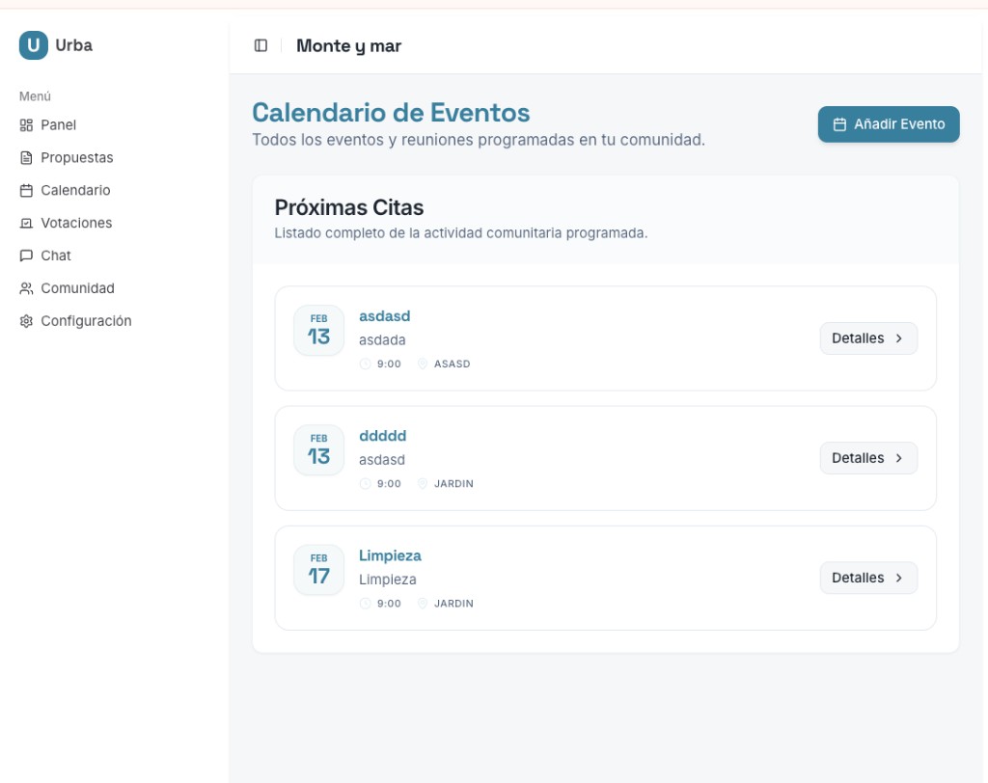
Task: Expand the chevron on ddddd event Detalles
Action: [899, 458]
